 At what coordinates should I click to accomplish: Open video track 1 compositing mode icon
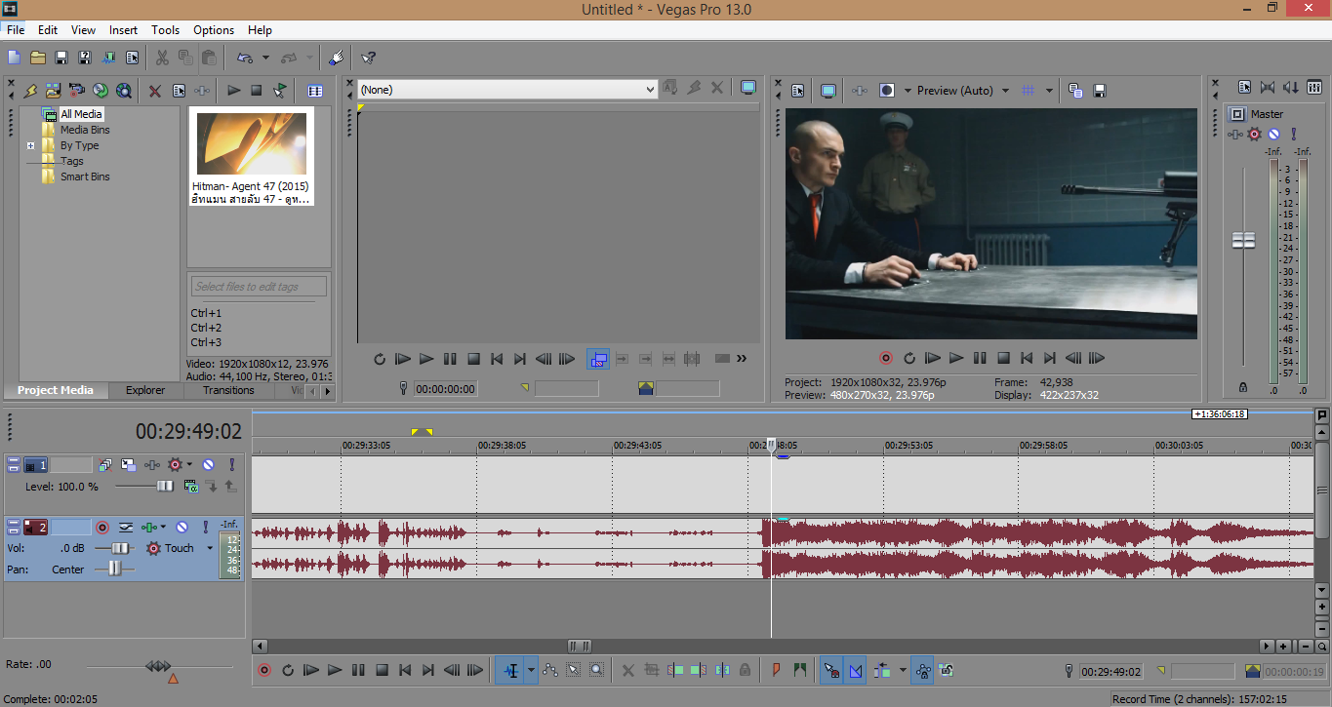(x=192, y=486)
